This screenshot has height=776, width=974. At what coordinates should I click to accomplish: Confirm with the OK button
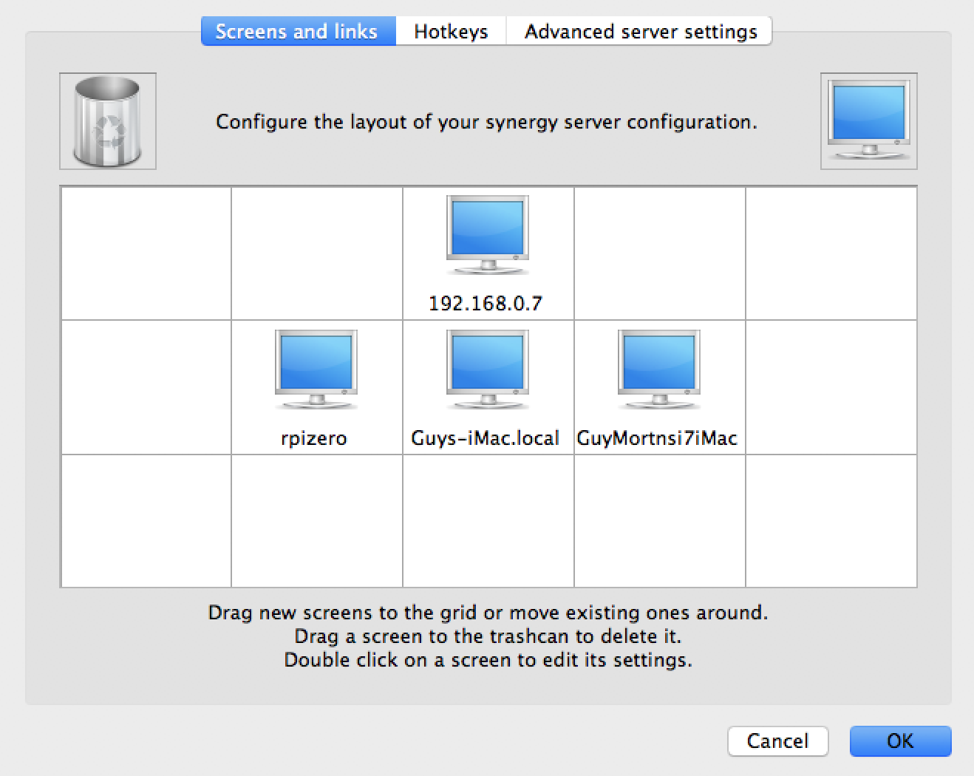900,741
